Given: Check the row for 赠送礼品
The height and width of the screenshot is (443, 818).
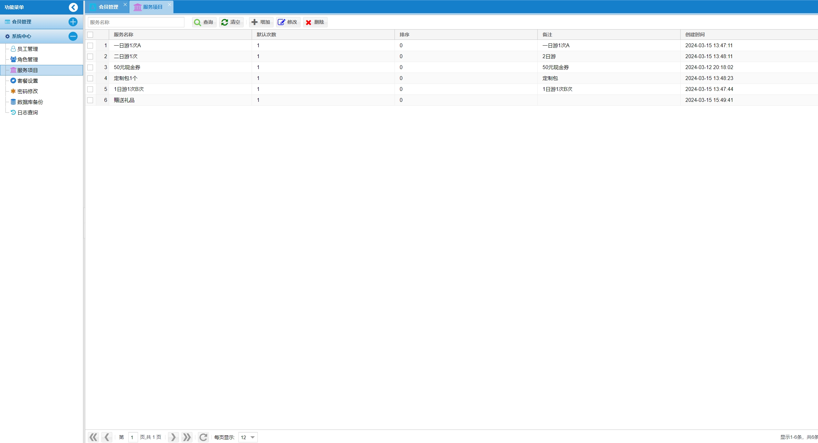Looking at the screenshot, I should 90,100.
